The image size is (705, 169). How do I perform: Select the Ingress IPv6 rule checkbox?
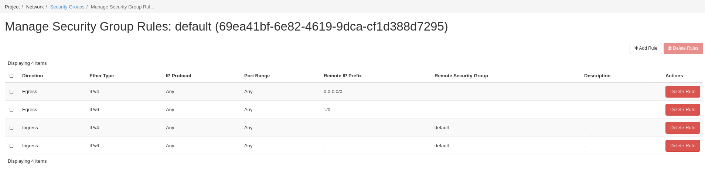point(11,146)
